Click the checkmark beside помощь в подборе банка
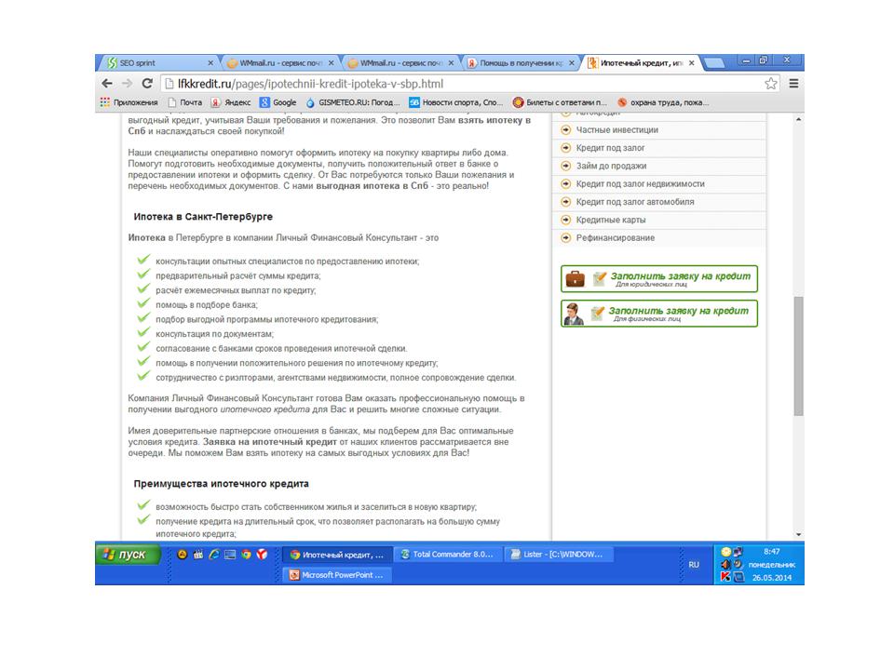Viewport: 894px width, 670px height. coord(143,303)
